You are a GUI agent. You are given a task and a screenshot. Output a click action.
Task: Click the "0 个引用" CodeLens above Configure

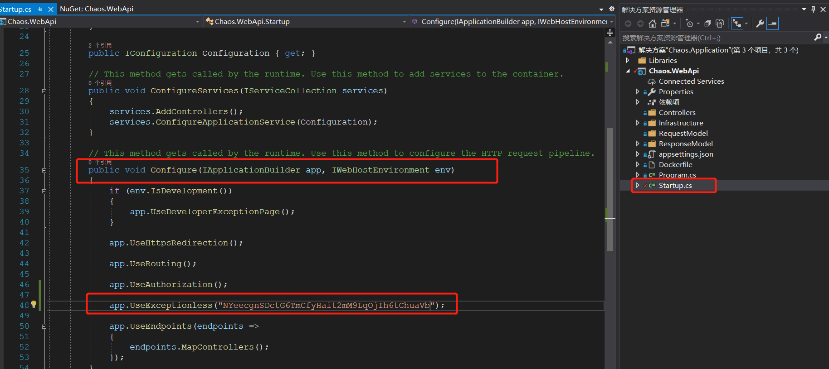click(100, 162)
